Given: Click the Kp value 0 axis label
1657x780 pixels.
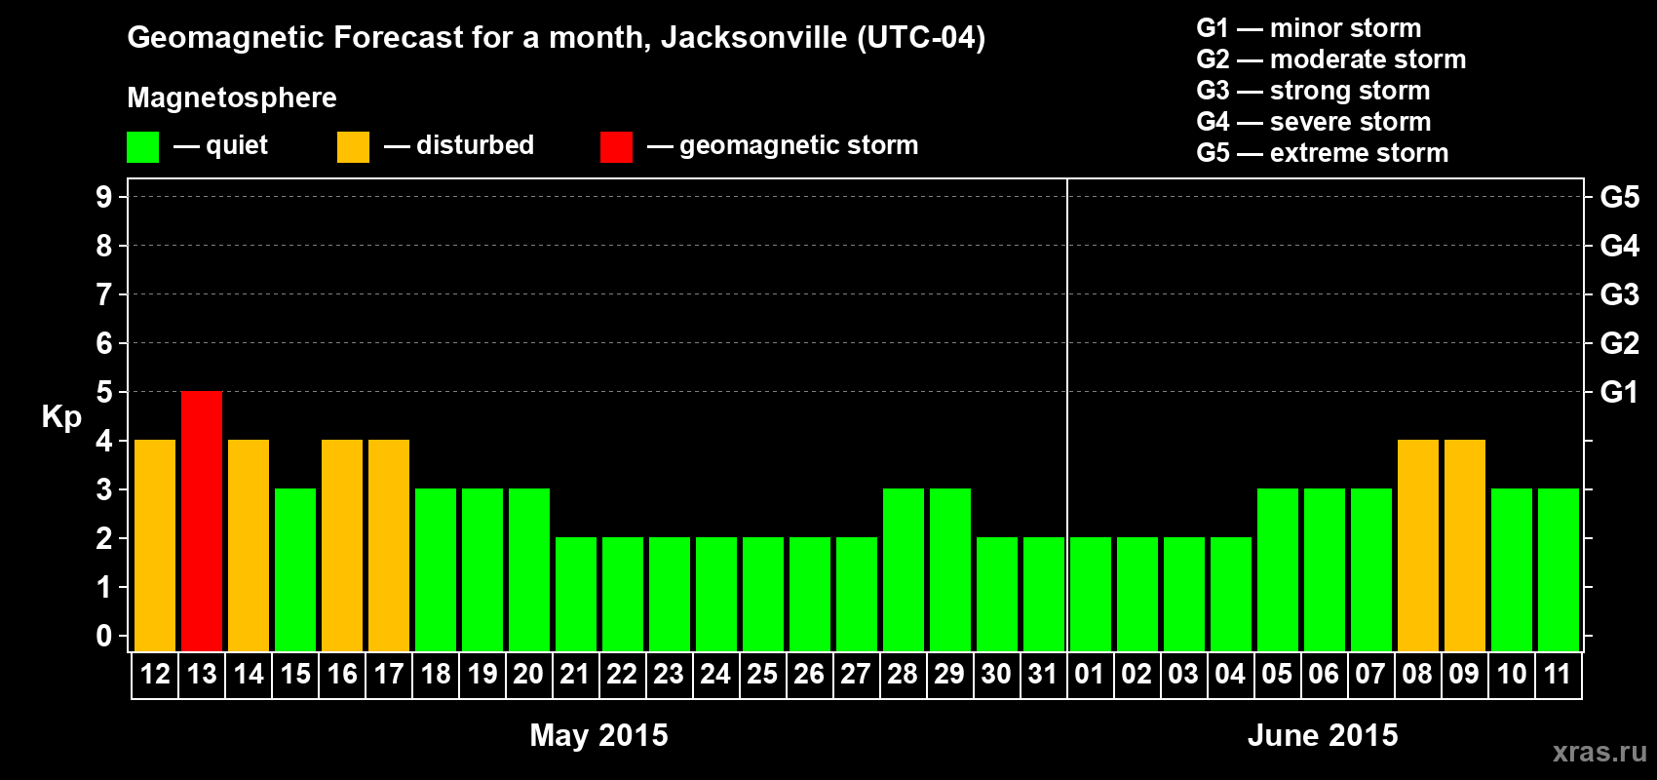Looking at the screenshot, I should click(104, 636).
